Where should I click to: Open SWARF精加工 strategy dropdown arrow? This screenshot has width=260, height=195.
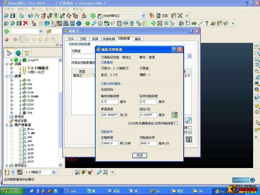pyautogui.click(x=143, y=16)
